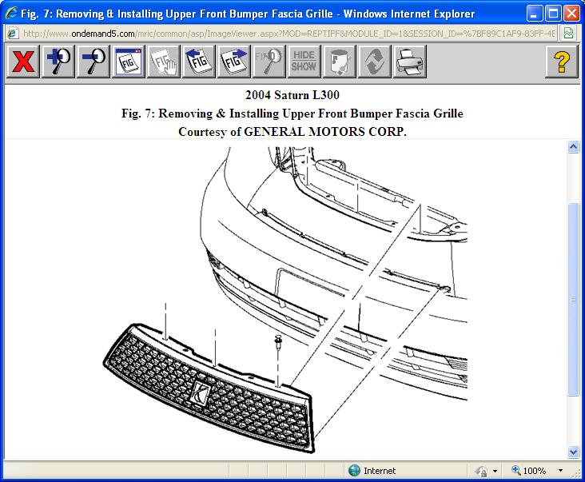Click the scrollbar up arrow

[574, 146]
